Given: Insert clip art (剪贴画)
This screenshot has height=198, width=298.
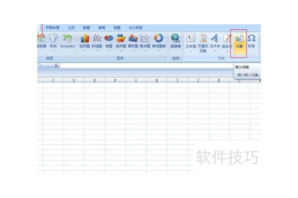Looking at the screenshot, I should click(x=42, y=41).
